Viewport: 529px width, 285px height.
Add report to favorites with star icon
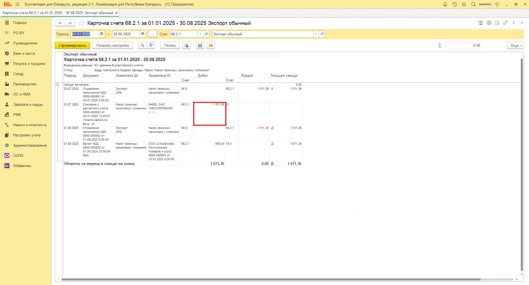(x=81, y=23)
